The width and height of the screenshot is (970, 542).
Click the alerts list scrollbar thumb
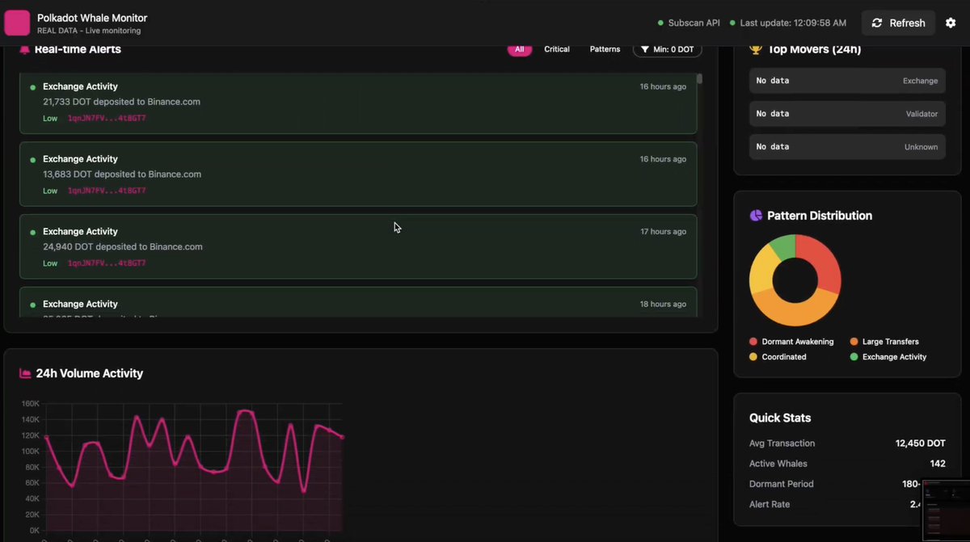click(699, 79)
